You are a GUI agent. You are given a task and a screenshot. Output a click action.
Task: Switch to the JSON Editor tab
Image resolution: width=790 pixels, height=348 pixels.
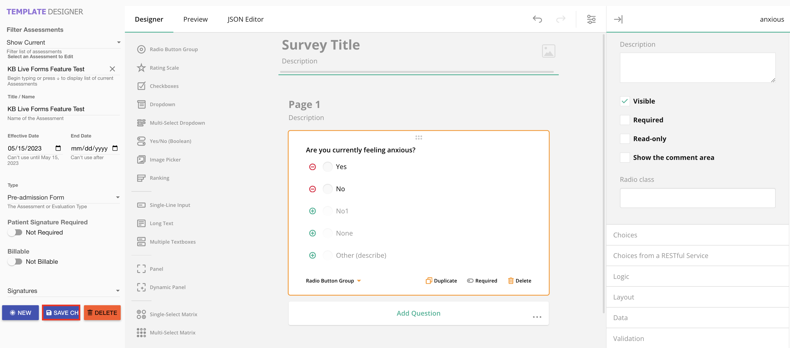point(245,19)
